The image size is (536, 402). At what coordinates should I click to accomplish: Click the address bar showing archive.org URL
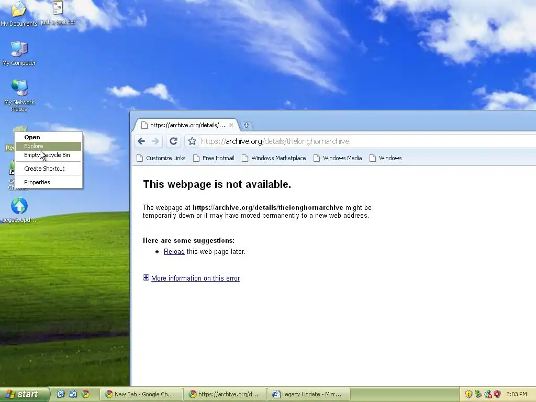tap(367, 141)
